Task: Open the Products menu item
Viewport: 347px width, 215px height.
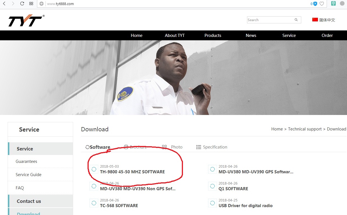Action: click(213, 36)
